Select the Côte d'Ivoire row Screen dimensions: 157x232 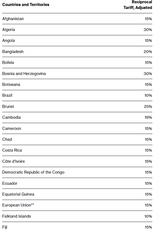coord(77,161)
